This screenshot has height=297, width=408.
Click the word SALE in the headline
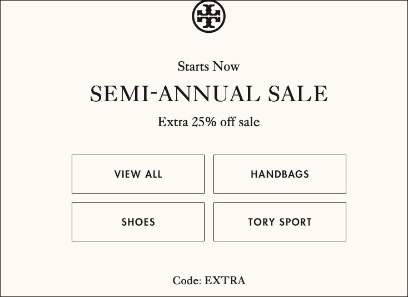pyautogui.click(x=298, y=93)
